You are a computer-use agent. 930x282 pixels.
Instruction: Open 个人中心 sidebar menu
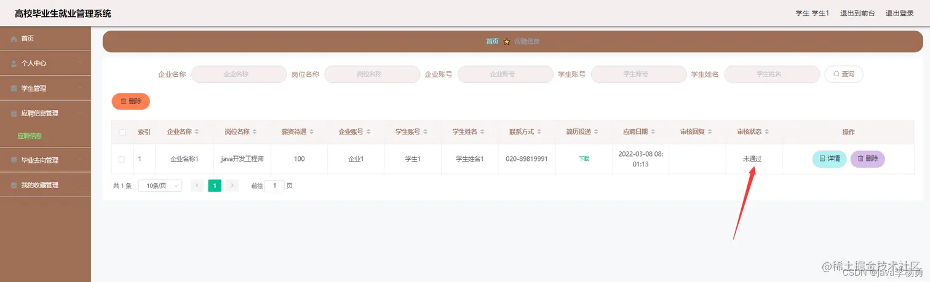coord(46,63)
